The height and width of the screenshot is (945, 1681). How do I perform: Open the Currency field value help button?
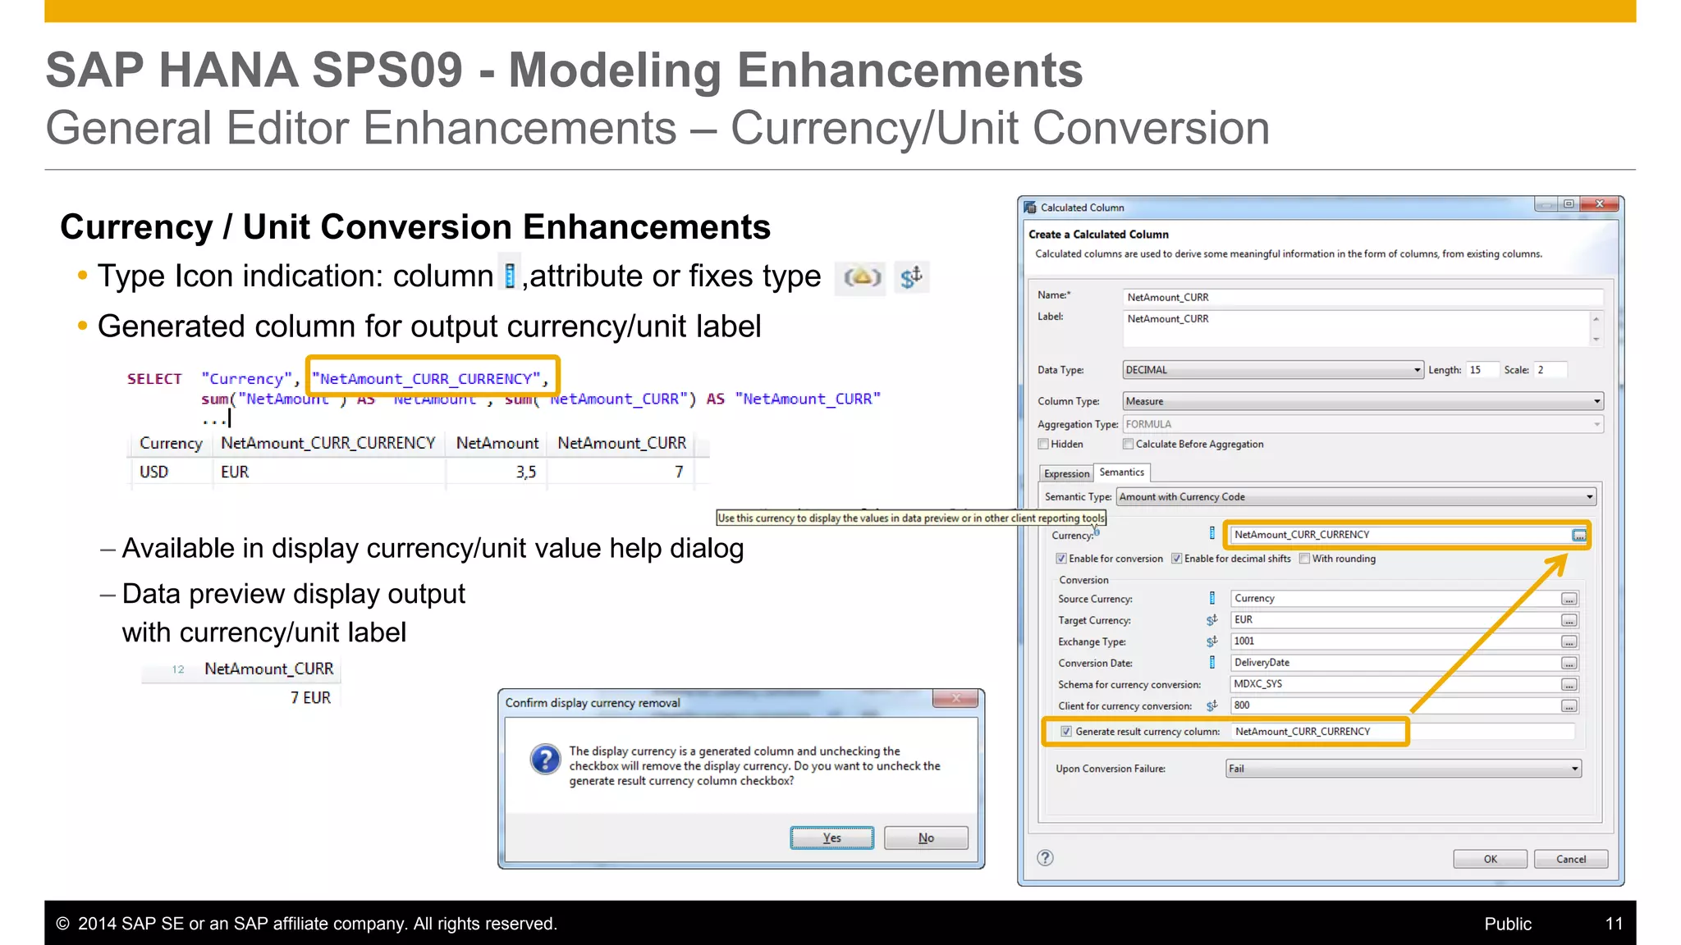tap(1579, 535)
